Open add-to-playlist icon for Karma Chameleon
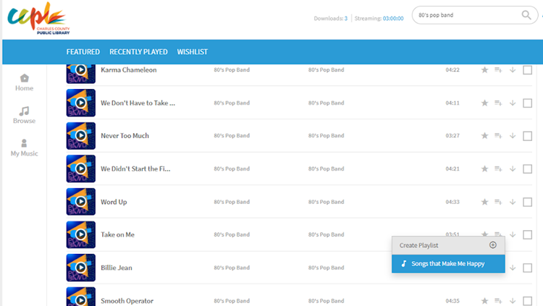 click(498, 70)
